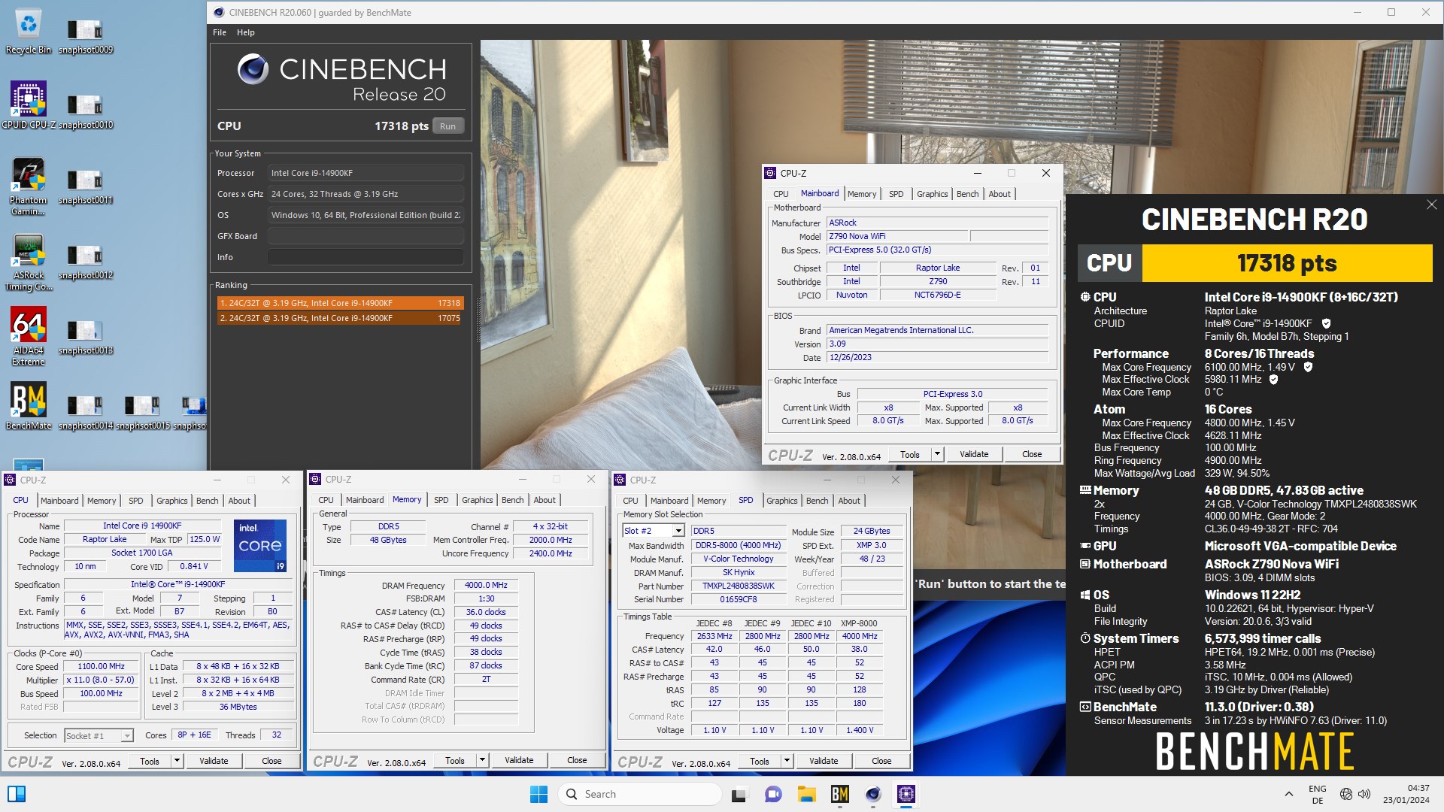Expand Tools arrow in CPU-Z Memory window
The image size is (1444, 812).
(482, 760)
